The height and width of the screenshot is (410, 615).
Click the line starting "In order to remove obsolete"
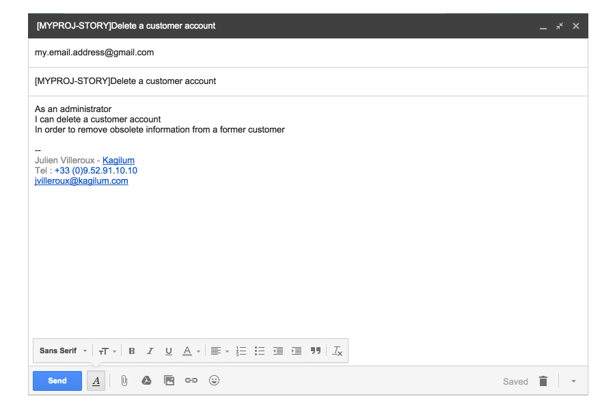click(x=160, y=129)
